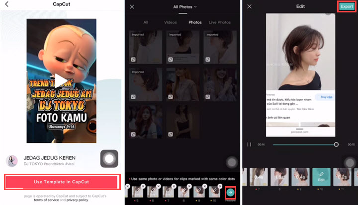Open the privacy policy link
The height and width of the screenshot is (205, 358).
coord(77,200)
